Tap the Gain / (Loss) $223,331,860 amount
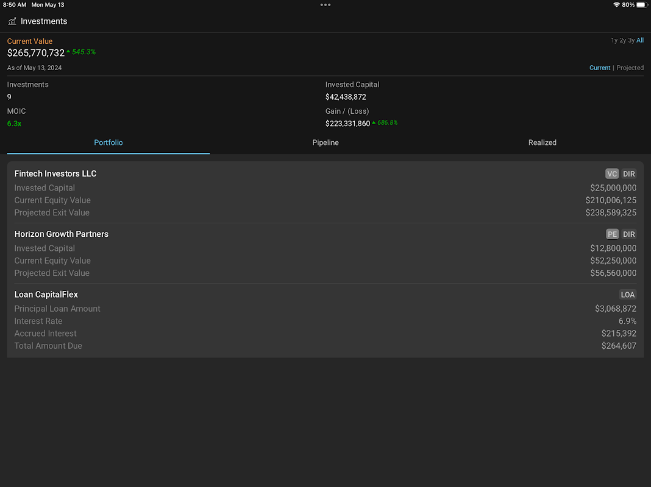 [x=347, y=124]
